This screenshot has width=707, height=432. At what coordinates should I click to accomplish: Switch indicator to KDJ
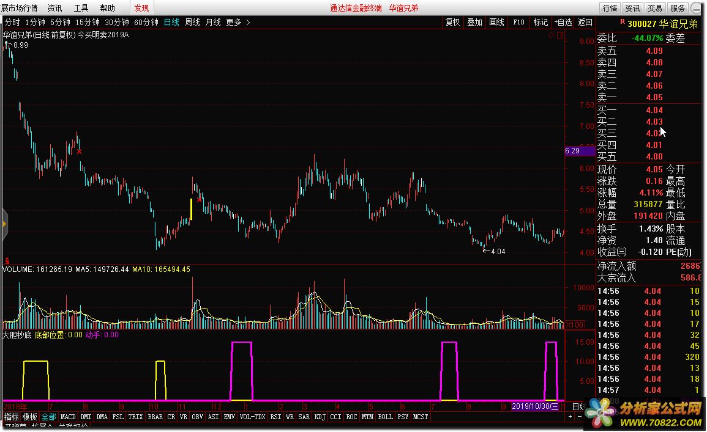click(320, 417)
